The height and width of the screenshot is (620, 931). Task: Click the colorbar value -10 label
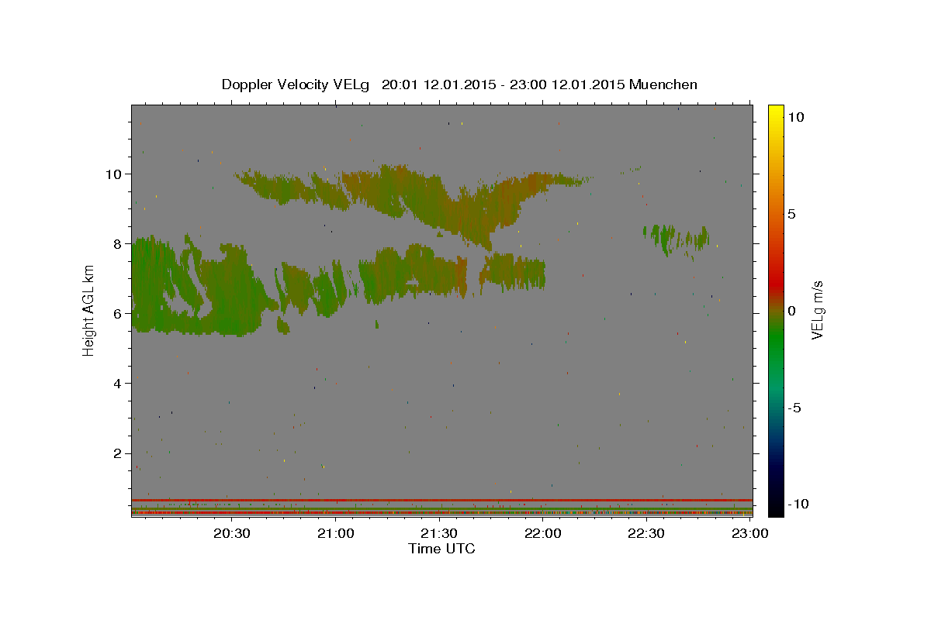coord(798,504)
